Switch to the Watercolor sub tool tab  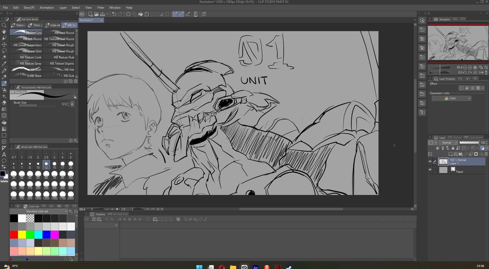pyautogui.click(x=19, y=25)
